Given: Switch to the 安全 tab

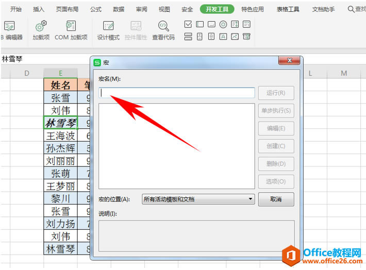Looking at the screenshot, I should pos(187,9).
